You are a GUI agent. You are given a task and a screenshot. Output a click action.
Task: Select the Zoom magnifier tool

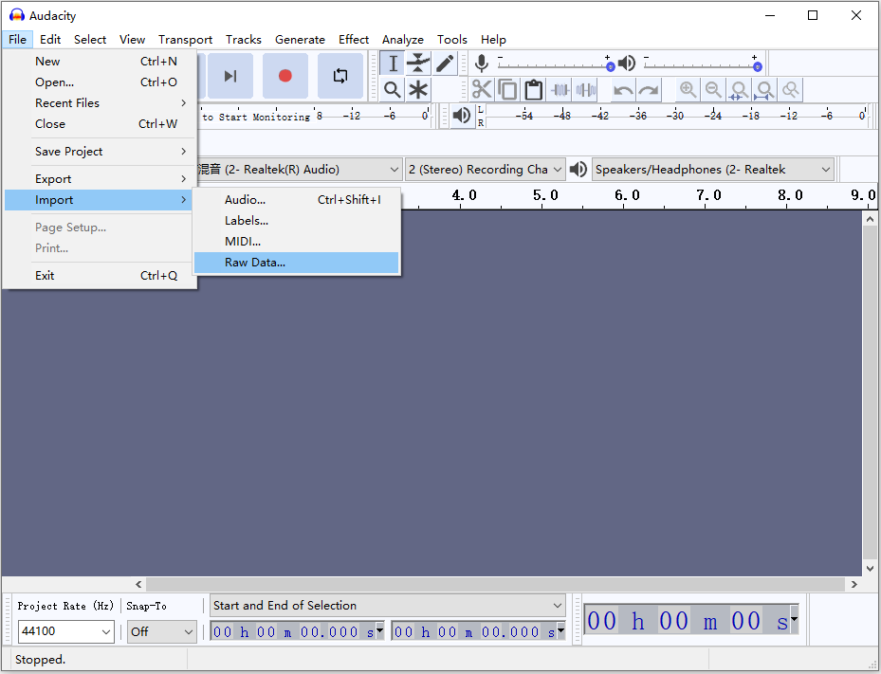[393, 90]
